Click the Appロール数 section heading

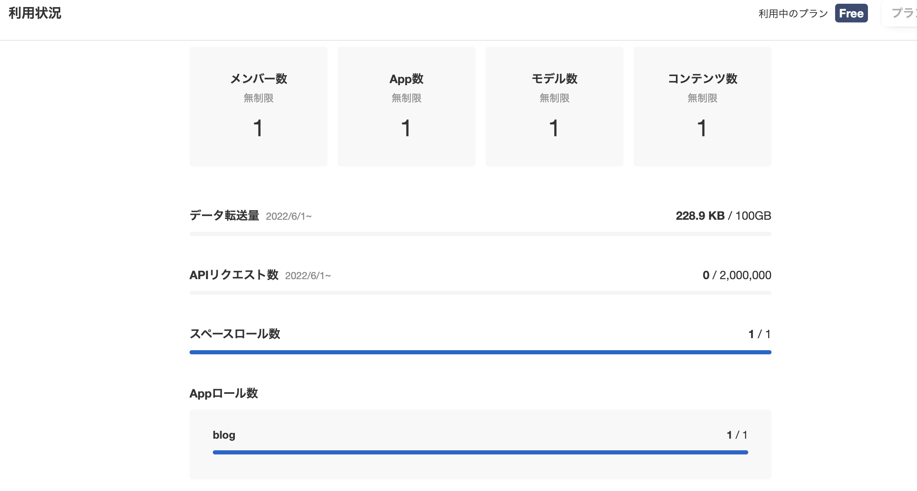pyautogui.click(x=224, y=393)
